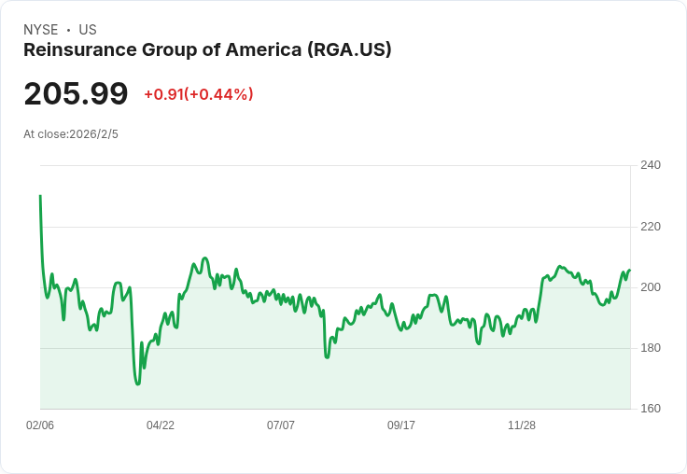Click the 240 y-axis price label

pos(651,165)
